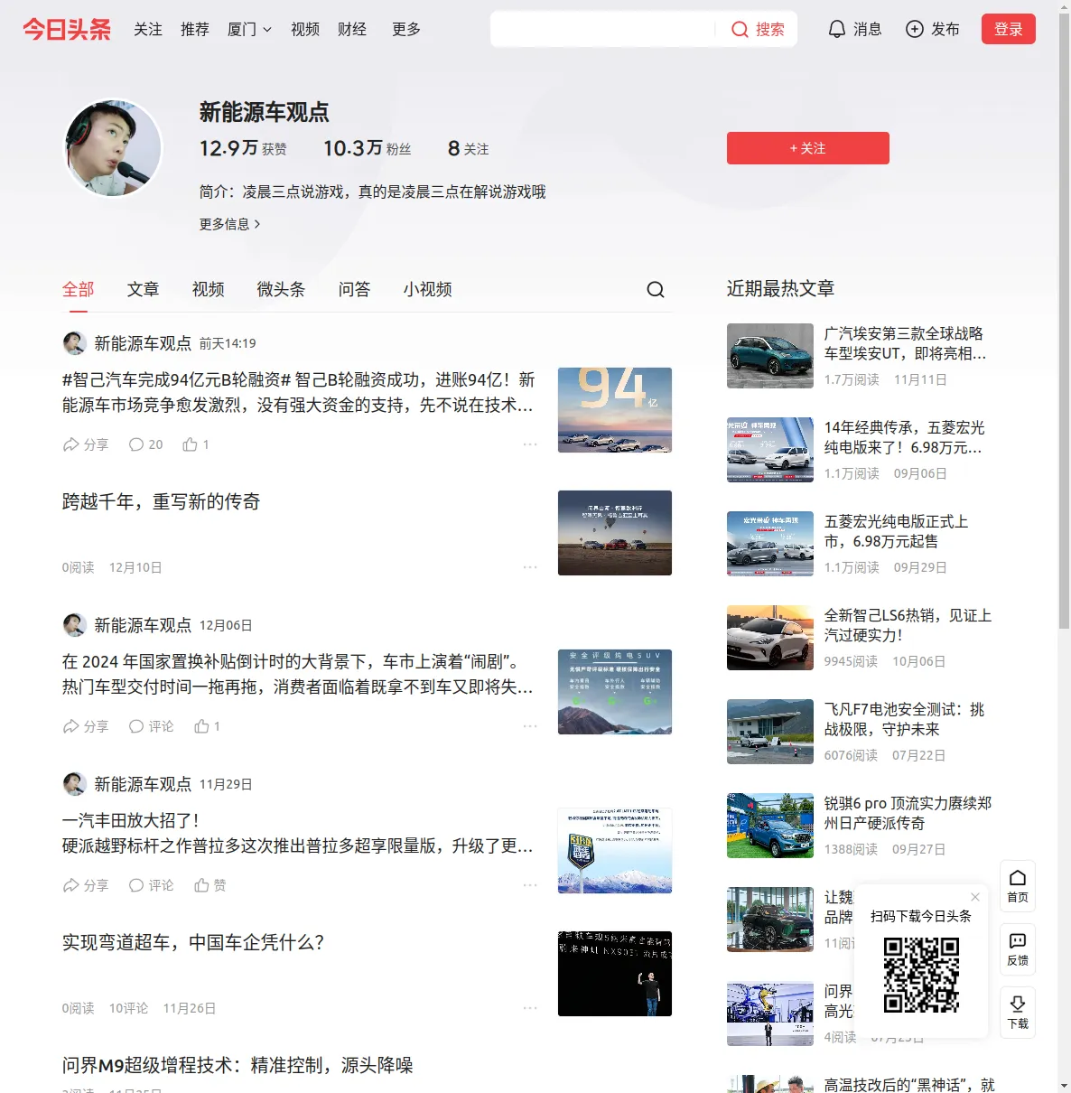This screenshot has height=1093, width=1071.
Task: Open 视频 in top navigation
Action: pos(305,29)
